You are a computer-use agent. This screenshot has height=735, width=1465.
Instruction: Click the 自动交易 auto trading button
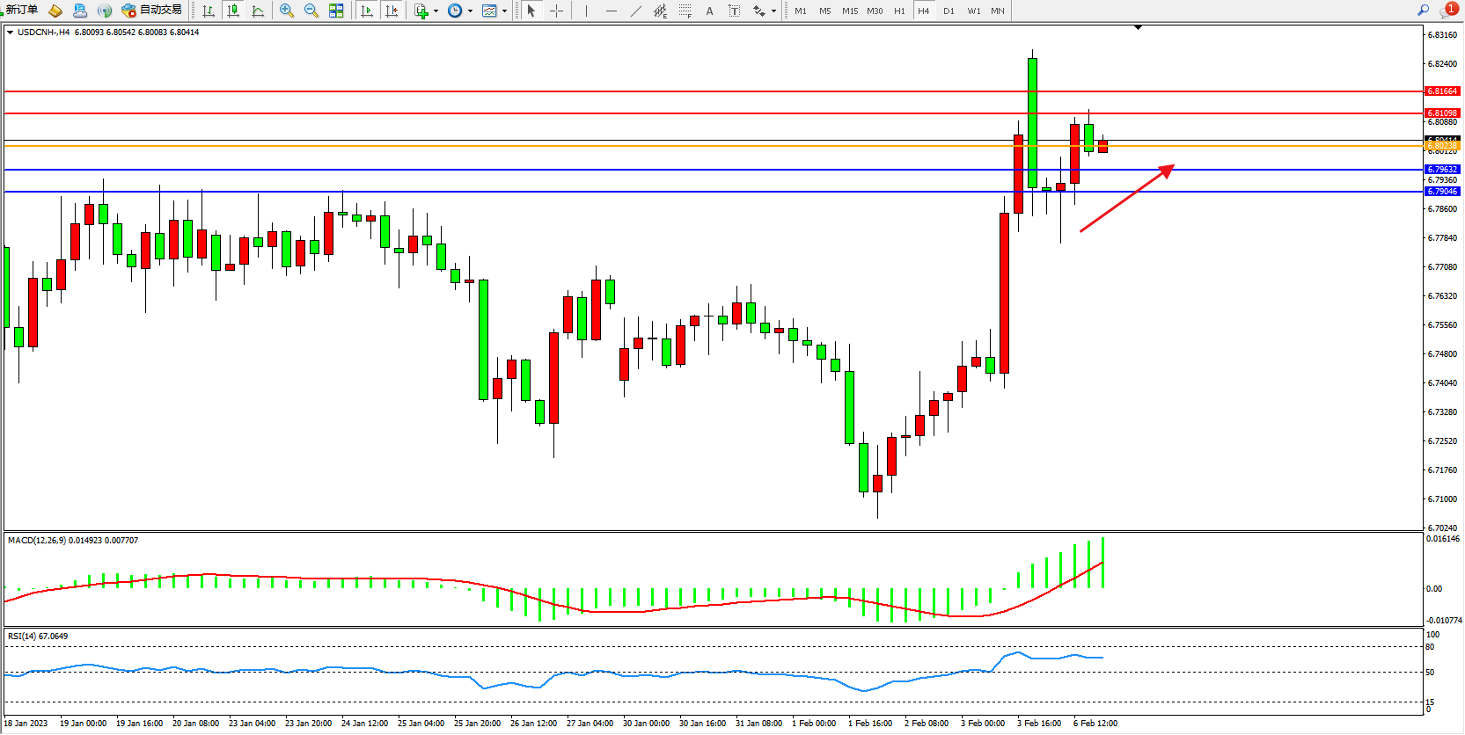[x=152, y=10]
